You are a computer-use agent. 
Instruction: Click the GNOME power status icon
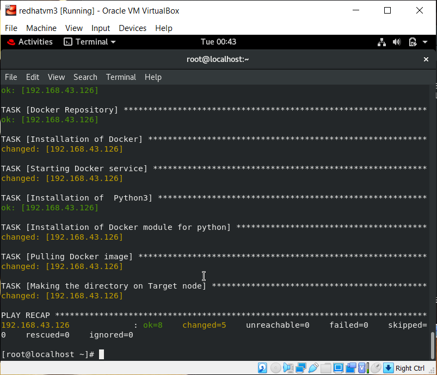point(413,42)
